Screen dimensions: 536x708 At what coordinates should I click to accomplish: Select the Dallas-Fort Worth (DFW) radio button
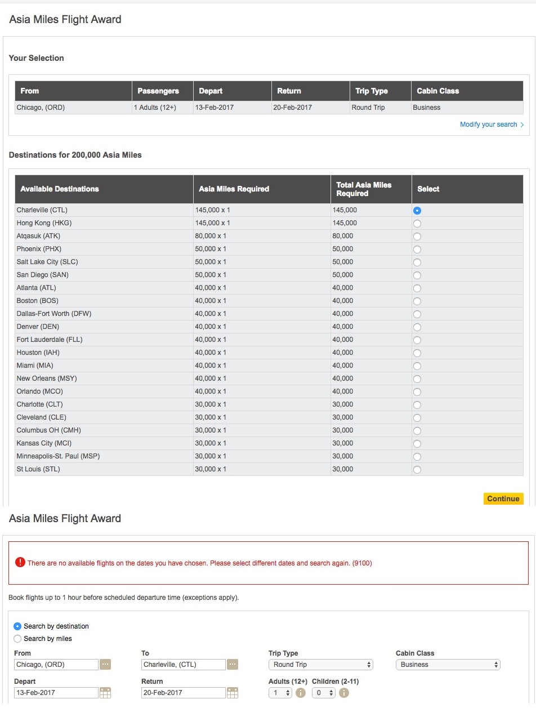[417, 314]
